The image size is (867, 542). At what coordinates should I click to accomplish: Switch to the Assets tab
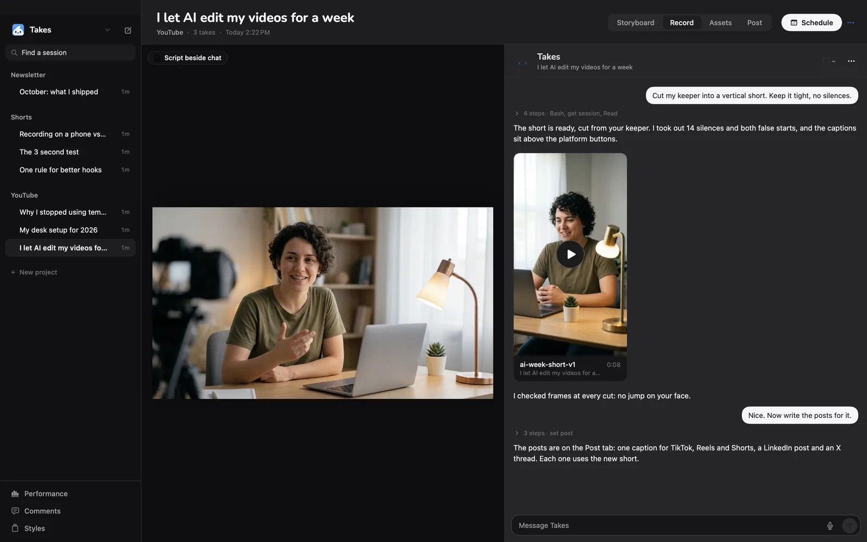[720, 23]
